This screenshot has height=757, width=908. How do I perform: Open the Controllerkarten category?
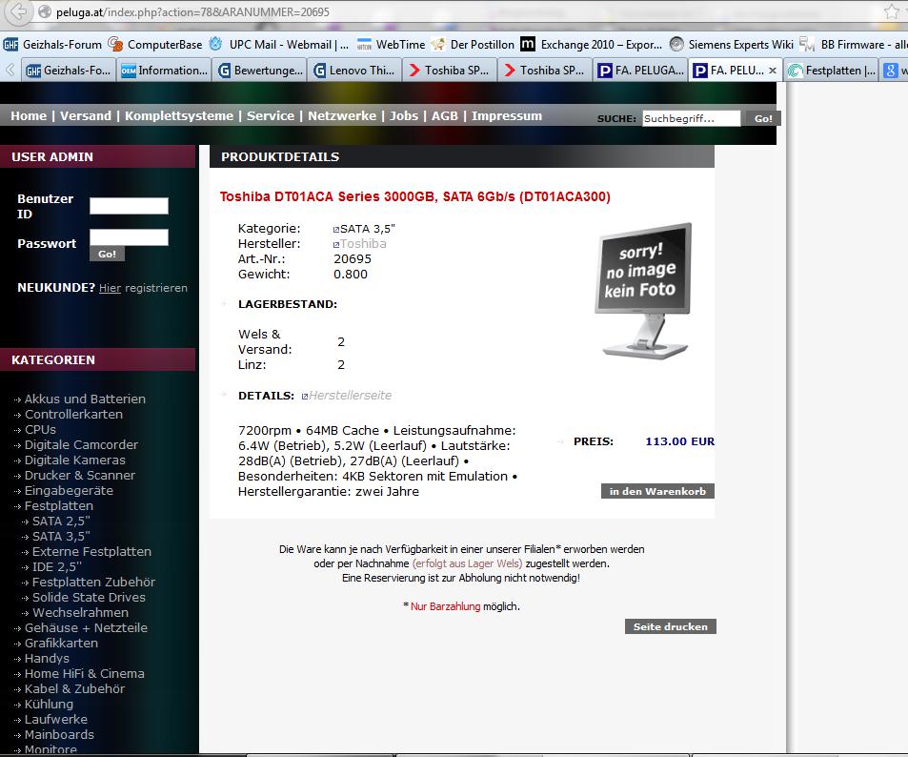[73, 415]
